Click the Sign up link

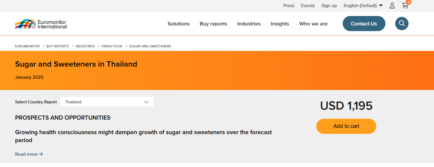pyautogui.click(x=329, y=6)
